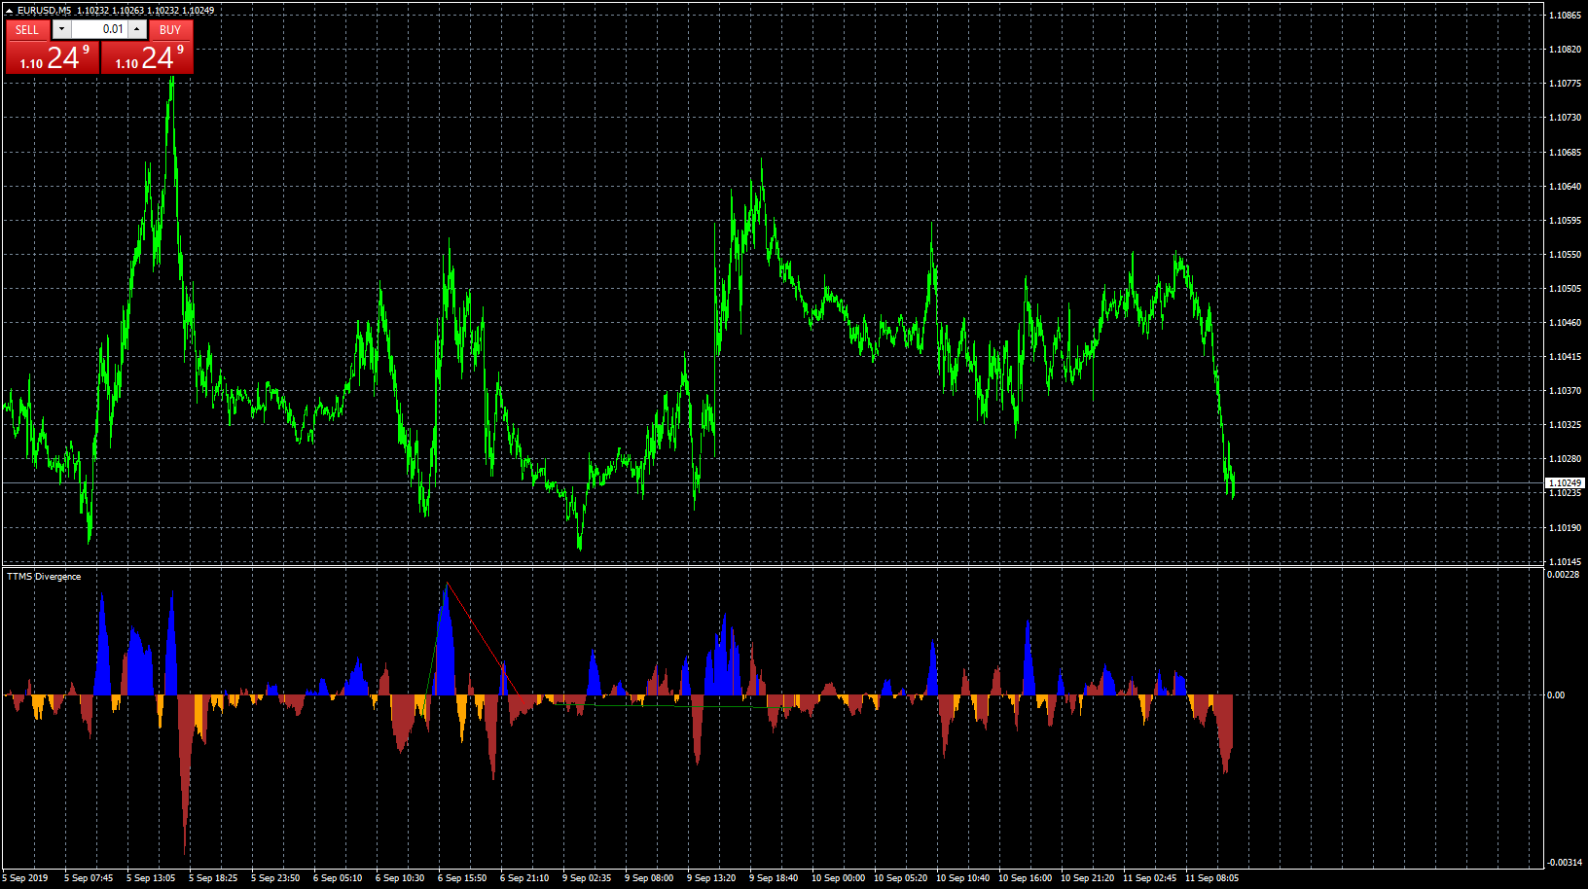
Task: Click the EURUSD,M5 chart title text
Action: coord(44,11)
